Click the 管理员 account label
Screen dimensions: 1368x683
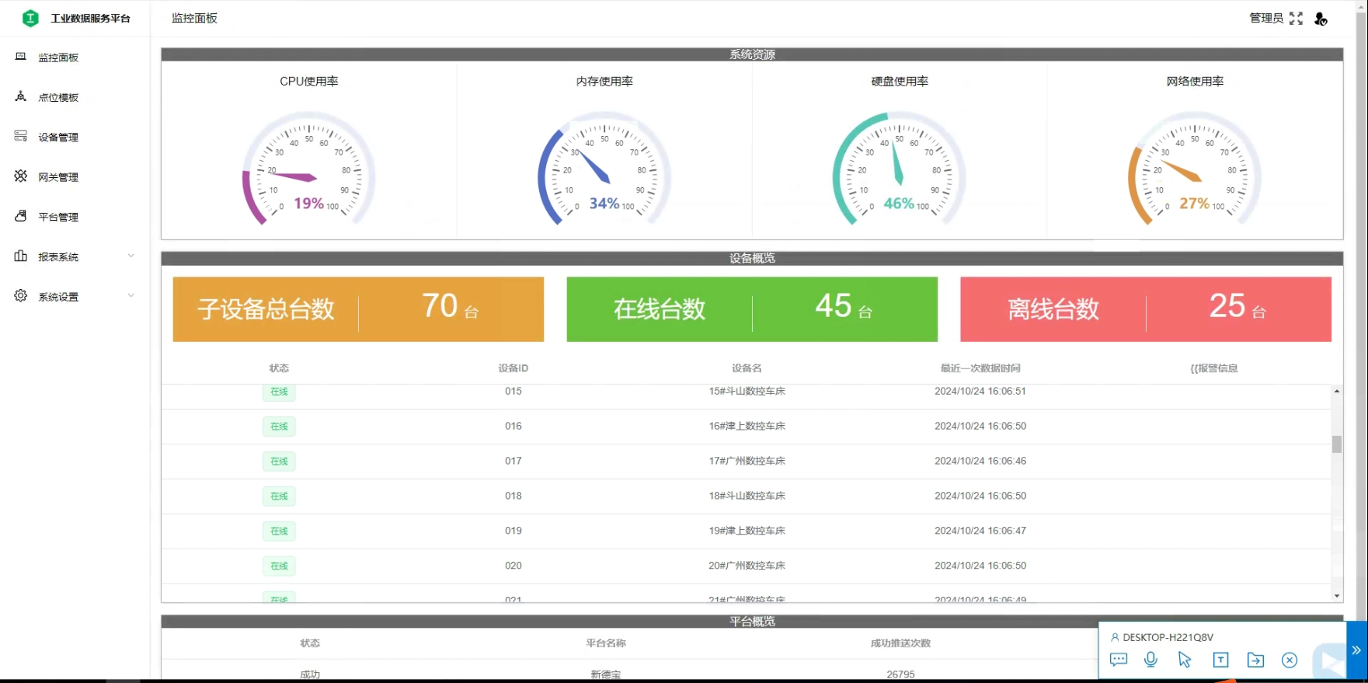click(1265, 18)
